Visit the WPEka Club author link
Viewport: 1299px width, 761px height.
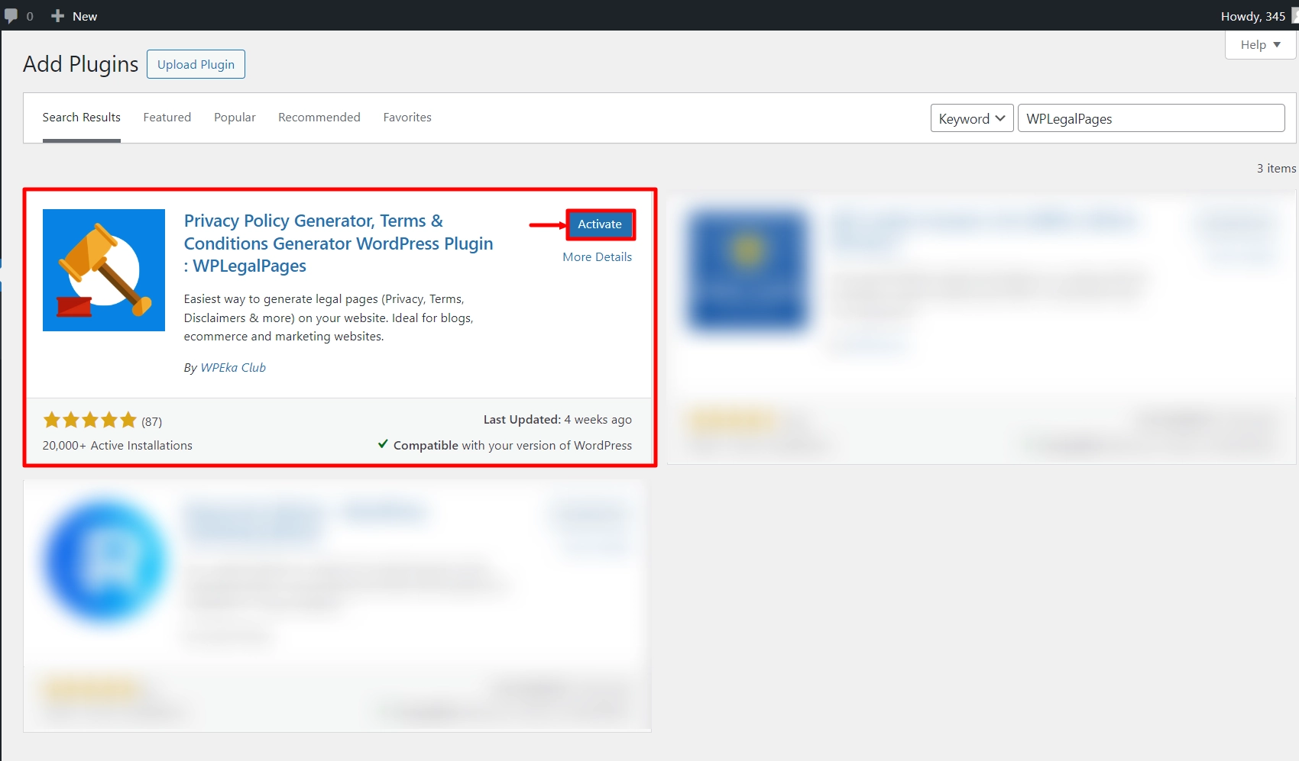[233, 367]
